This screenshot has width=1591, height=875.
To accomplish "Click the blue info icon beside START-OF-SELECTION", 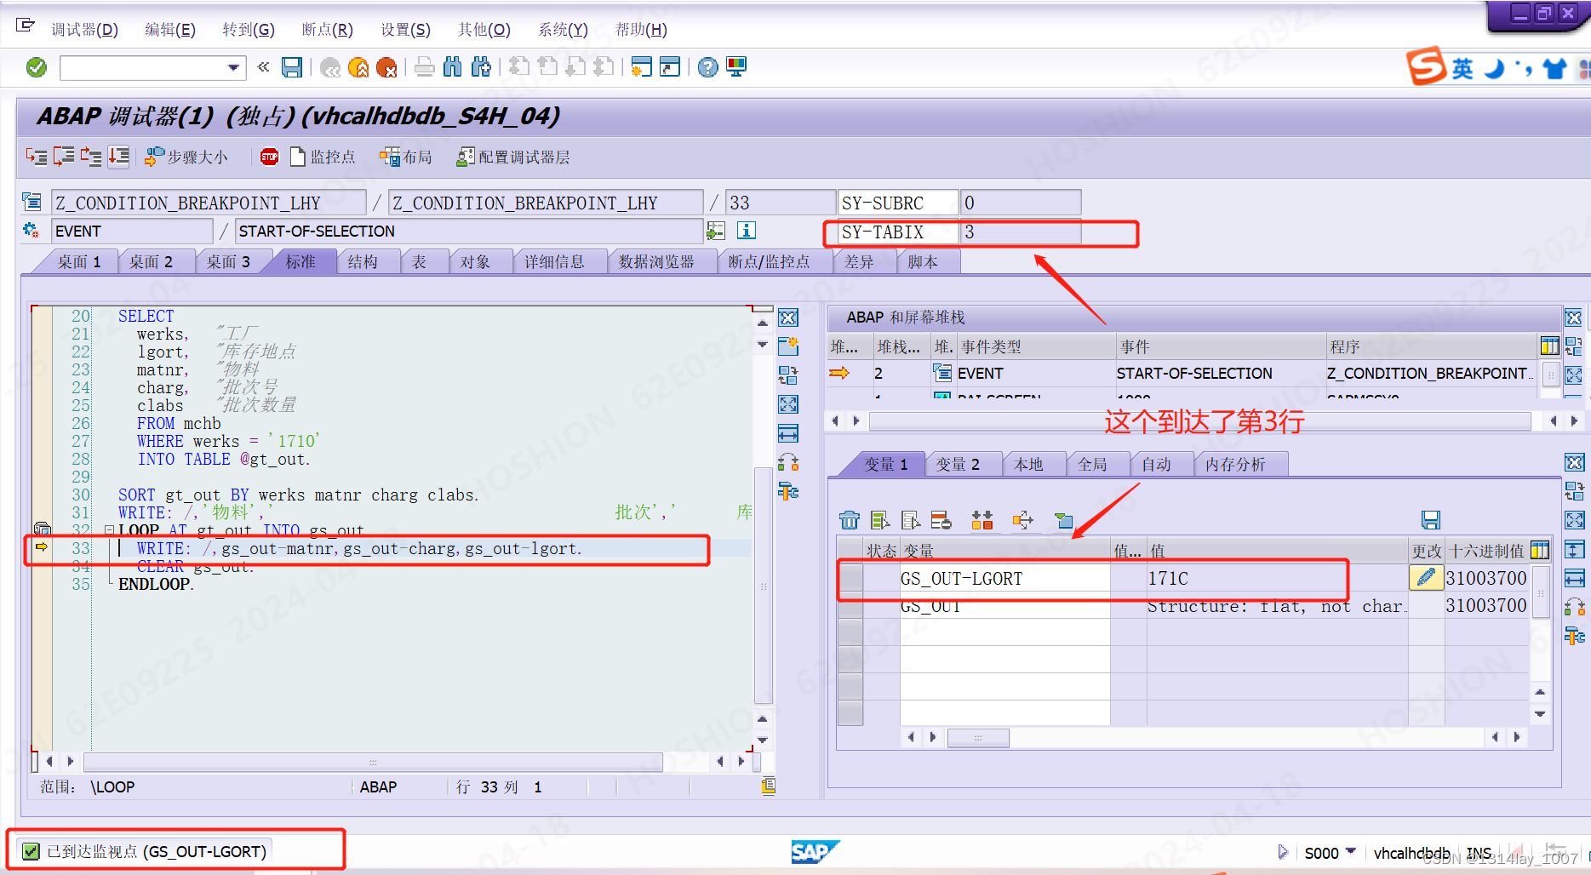I will 747,231.
